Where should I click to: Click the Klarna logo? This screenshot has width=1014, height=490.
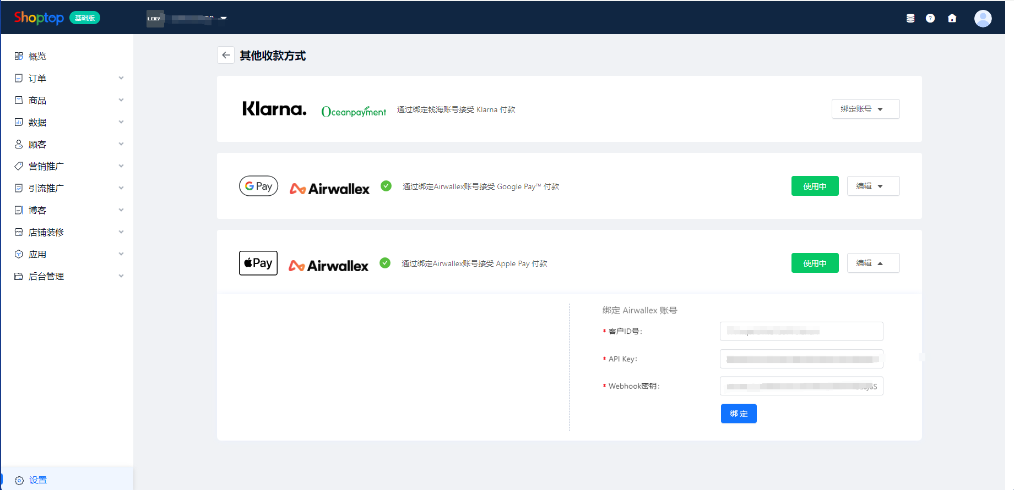[x=274, y=109]
